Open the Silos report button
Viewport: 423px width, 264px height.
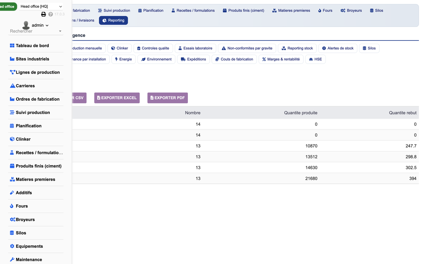[369, 48]
